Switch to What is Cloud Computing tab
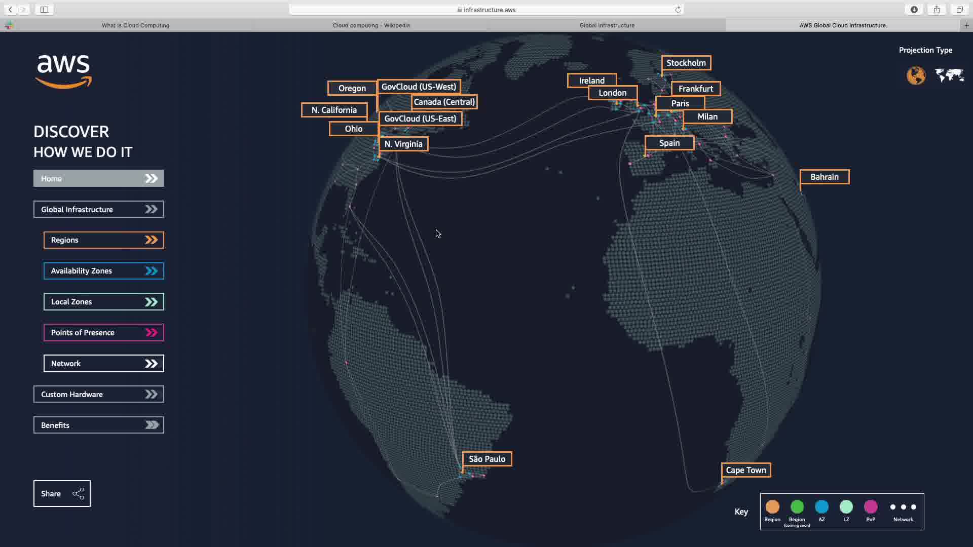The image size is (973, 547). (135, 25)
